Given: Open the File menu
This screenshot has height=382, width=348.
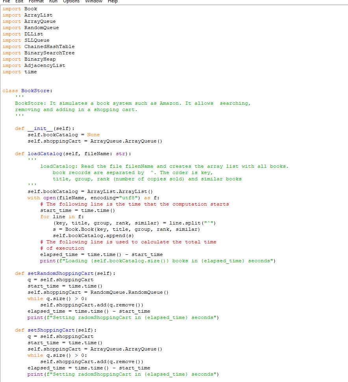Looking at the screenshot, I should click(x=6, y=2).
